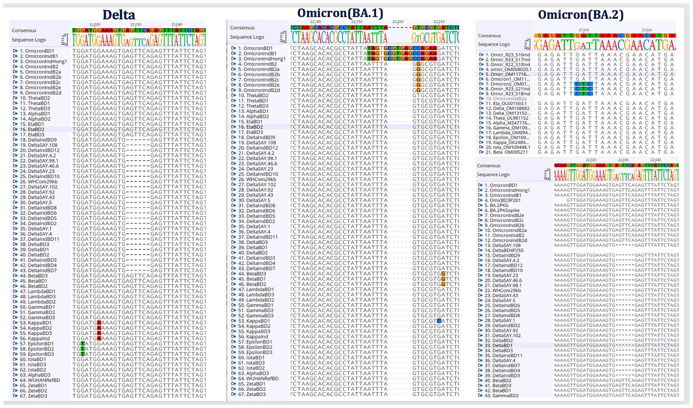Click the 22,200 ruler position in Omicron(BA.1) panel
The width and height of the screenshot is (693, 408).
click(398, 22)
